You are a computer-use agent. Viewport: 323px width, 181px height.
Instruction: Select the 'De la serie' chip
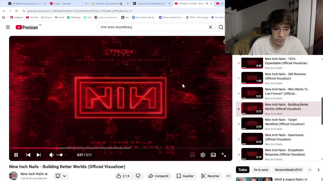click(x=261, y=170)
